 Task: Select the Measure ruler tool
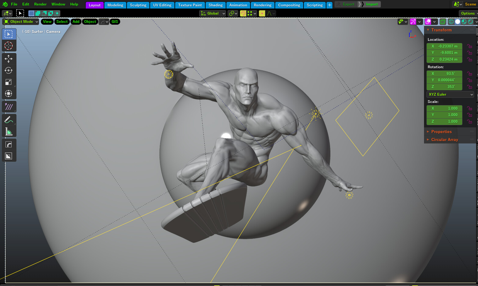pyautogui.click(x=9, y=131)
